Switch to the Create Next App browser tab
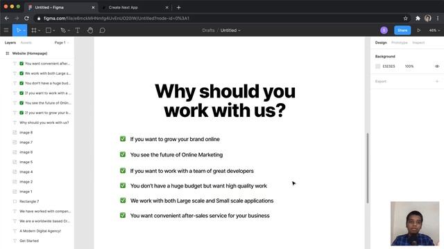The height and width of the screenshot is (249, 444). 123,8
